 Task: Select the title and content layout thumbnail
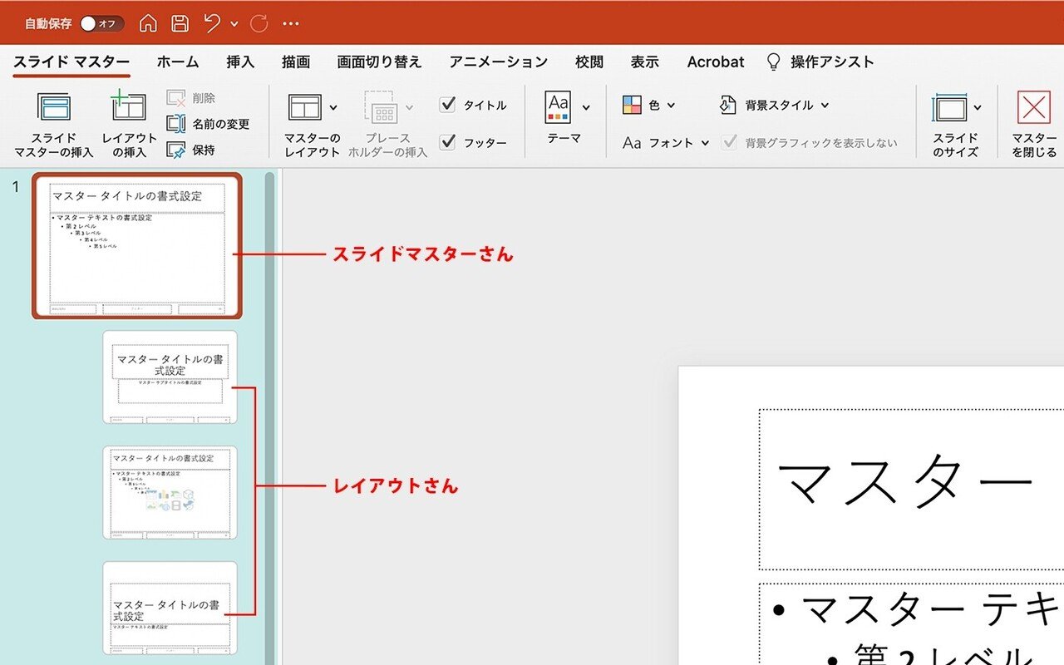pyautogui.click(x=170, y=493)
